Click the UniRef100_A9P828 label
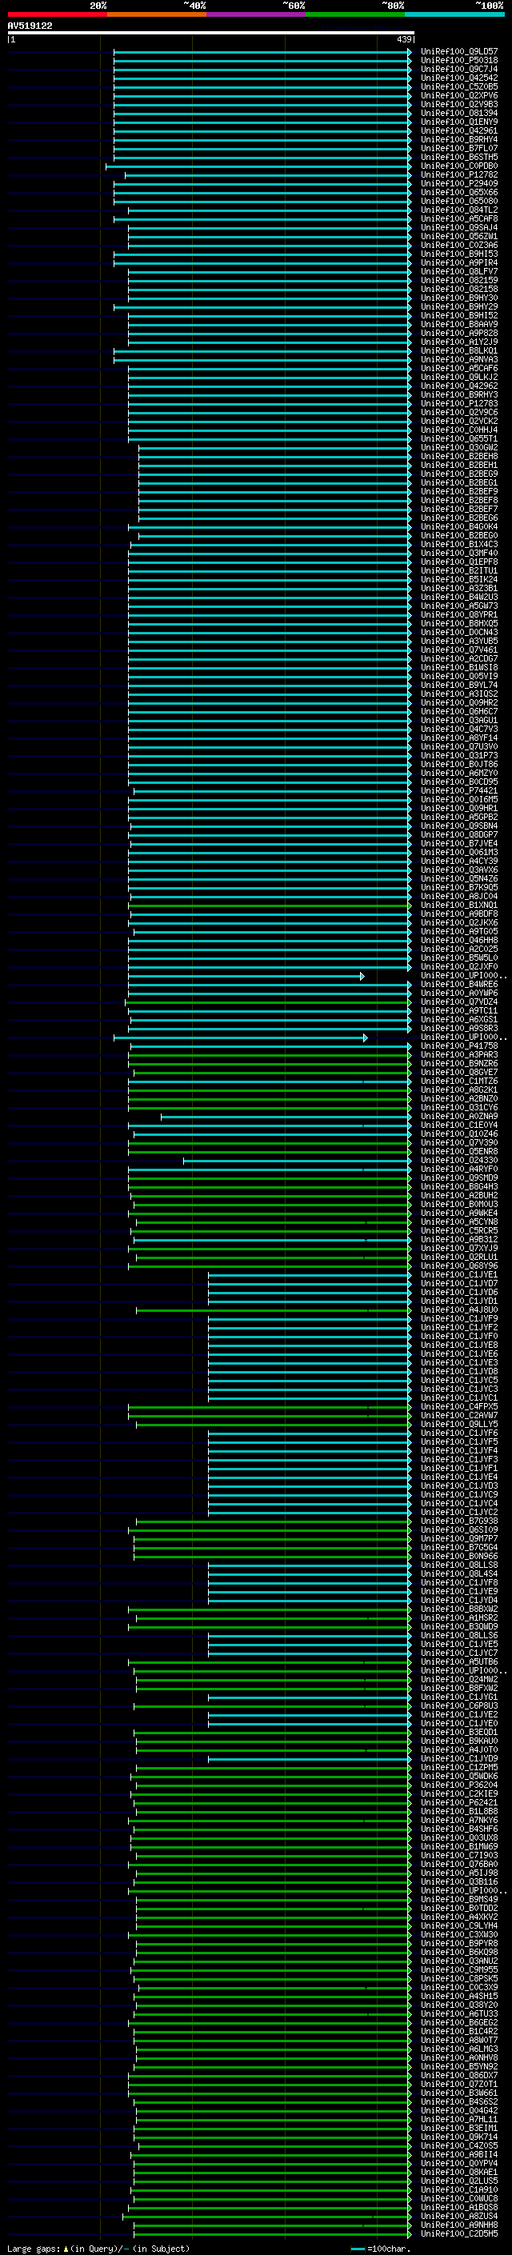The width and height of the screenshot is (512, 2255). click(459, 333)
